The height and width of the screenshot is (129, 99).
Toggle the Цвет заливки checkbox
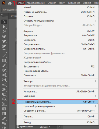pyautogui.click(x=18, y=127)
